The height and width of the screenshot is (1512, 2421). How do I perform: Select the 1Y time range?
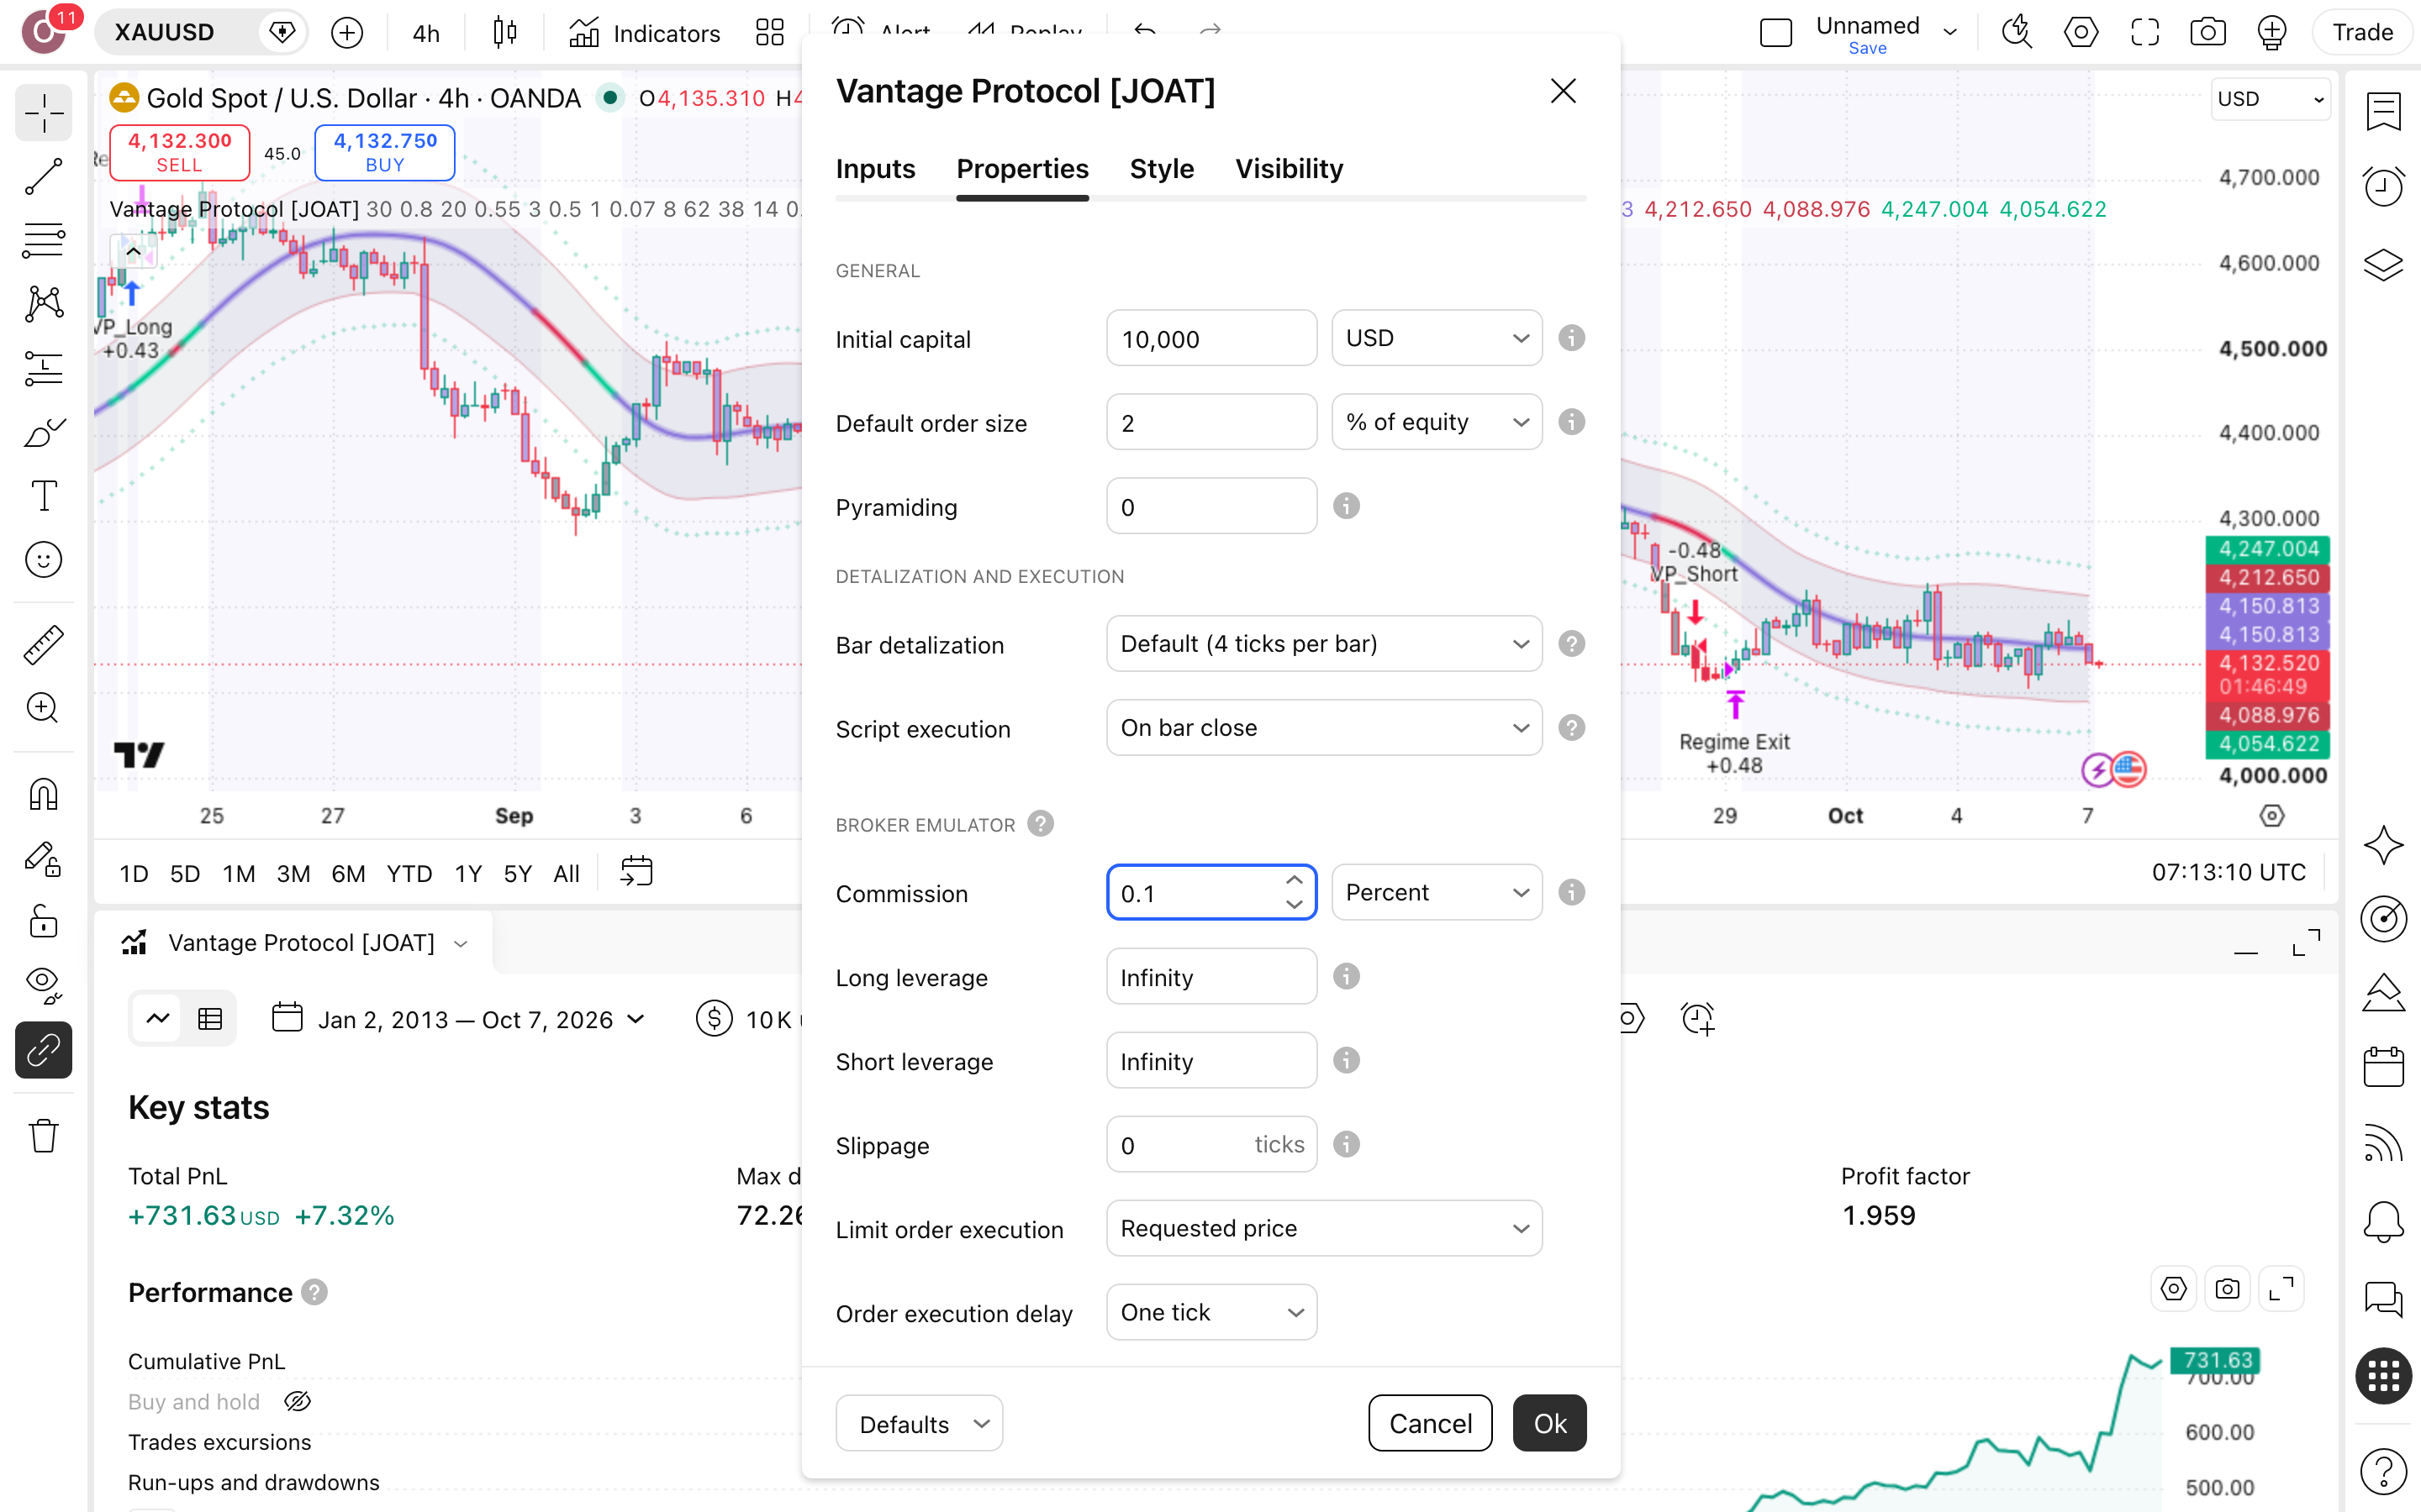click(x=468, y=874)
